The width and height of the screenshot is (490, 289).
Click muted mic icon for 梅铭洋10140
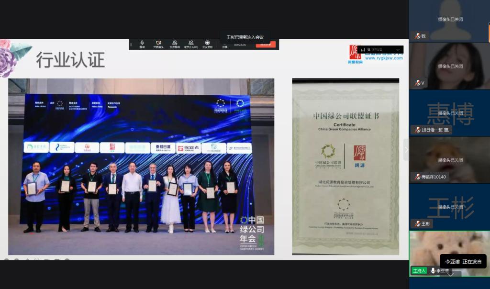click(x=417, y=177)
